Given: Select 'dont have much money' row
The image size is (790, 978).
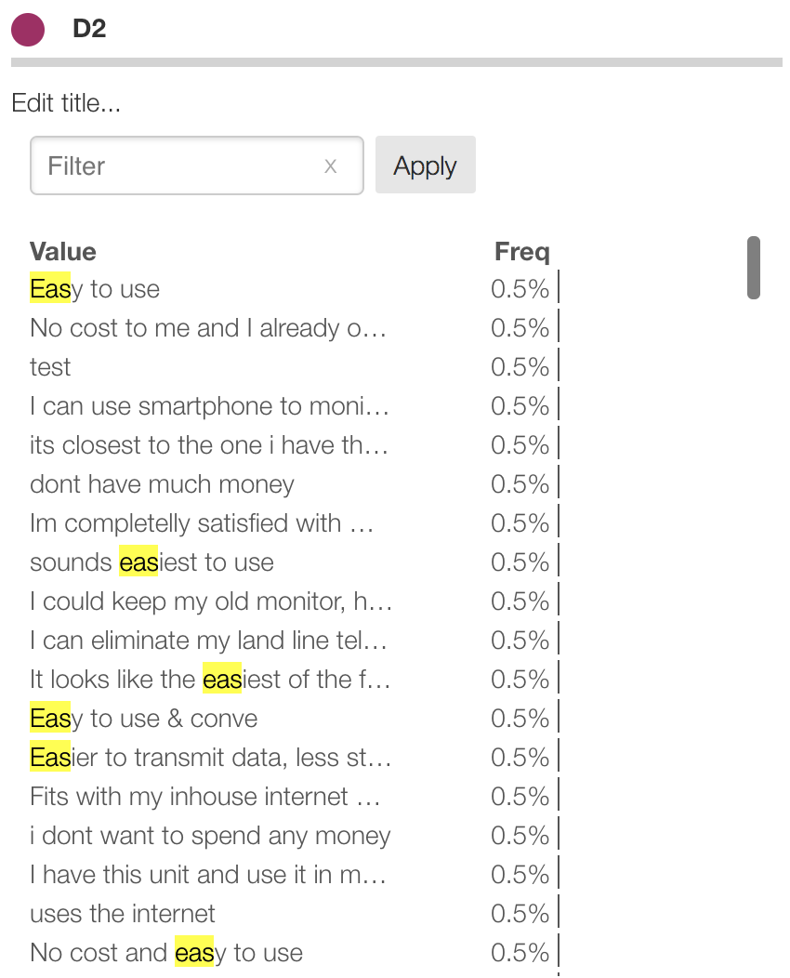Looking at the screenshot, I should click(x=162, y=484).
